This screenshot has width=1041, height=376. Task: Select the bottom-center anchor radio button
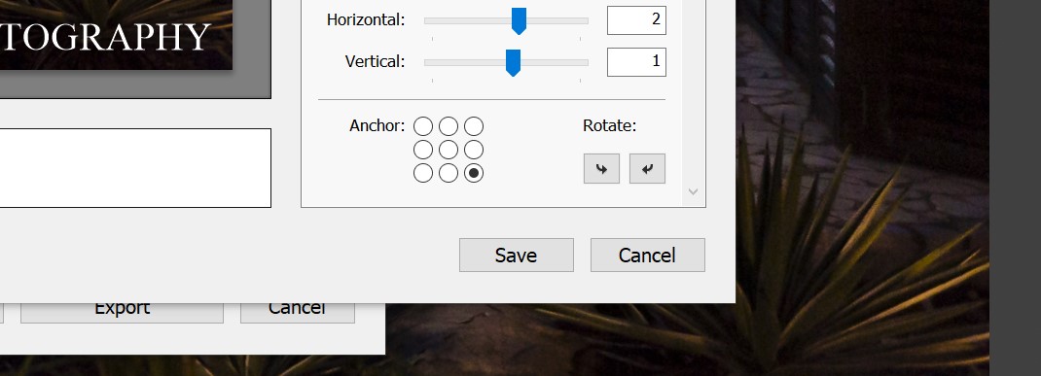coord(449,173)
